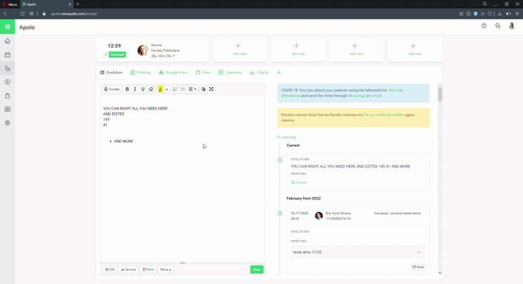Open the dollar finance icon in sidebar
523x284 pixels.
(7, 82)
